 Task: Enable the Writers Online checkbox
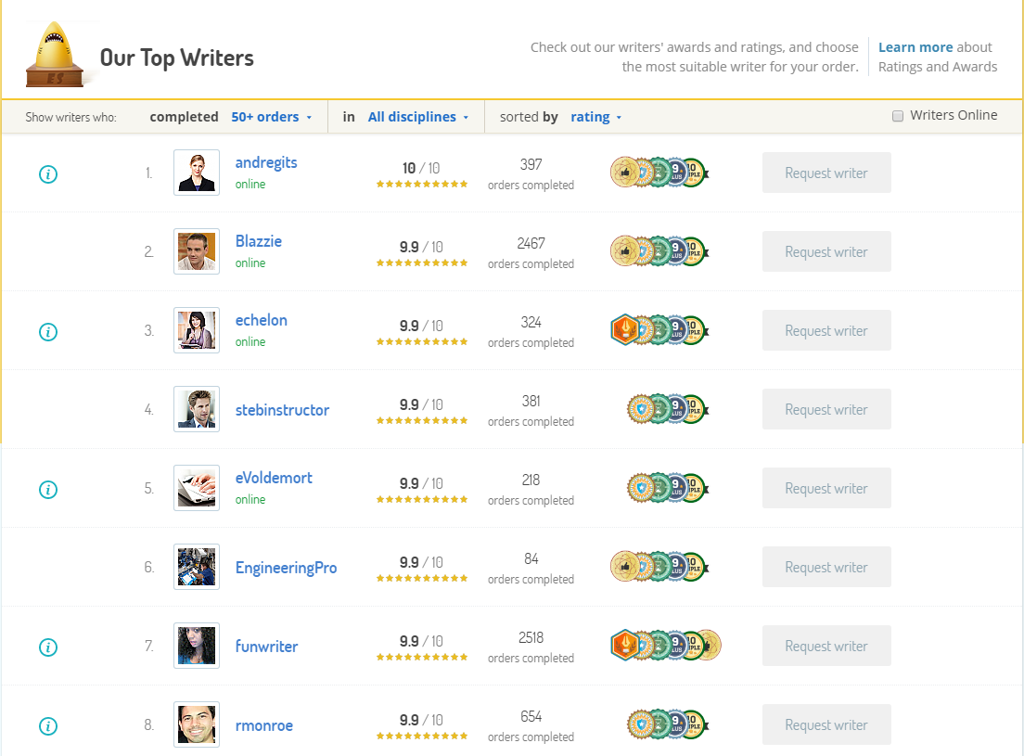click(898, 116)
